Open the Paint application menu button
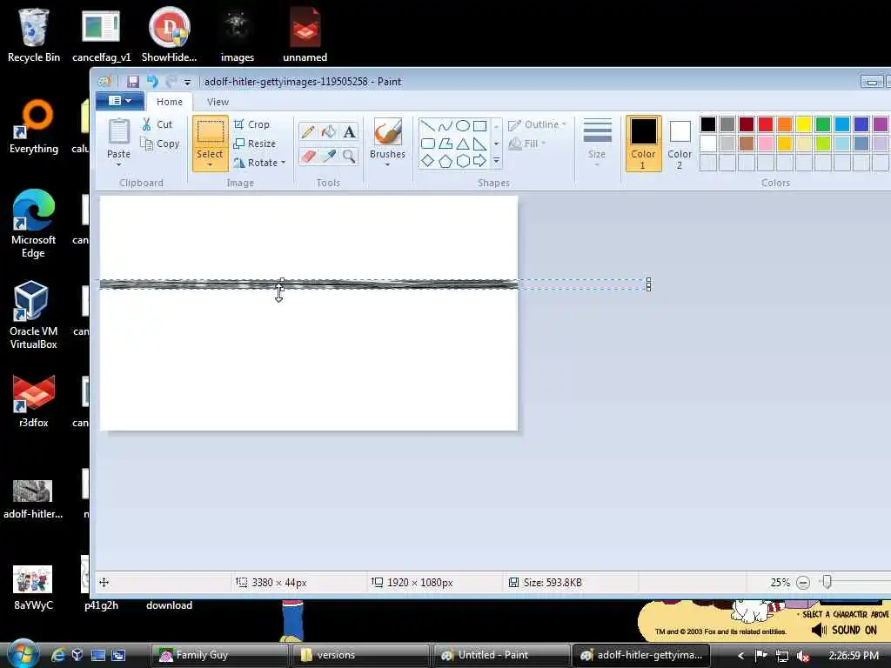 [119, 101]
